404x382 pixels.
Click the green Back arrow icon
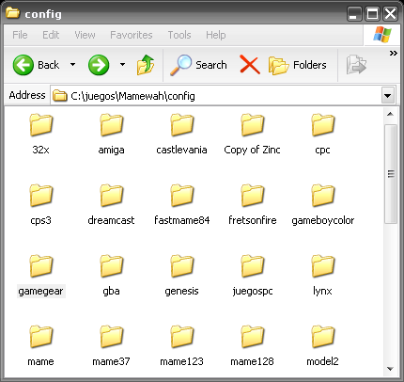coord(23,65)
